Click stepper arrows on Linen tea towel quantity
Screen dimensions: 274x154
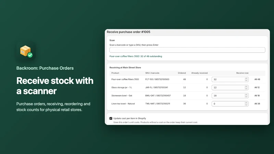pos(246,104)
